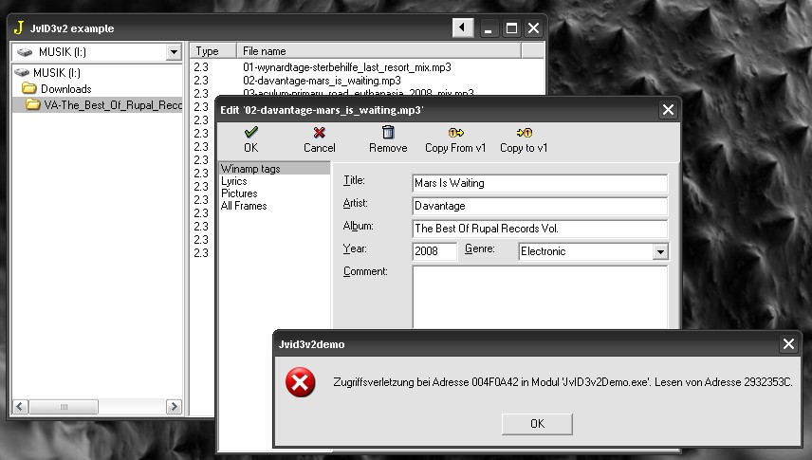Show All Frames section
Screen dimensions: 812x460
[244, 206]
